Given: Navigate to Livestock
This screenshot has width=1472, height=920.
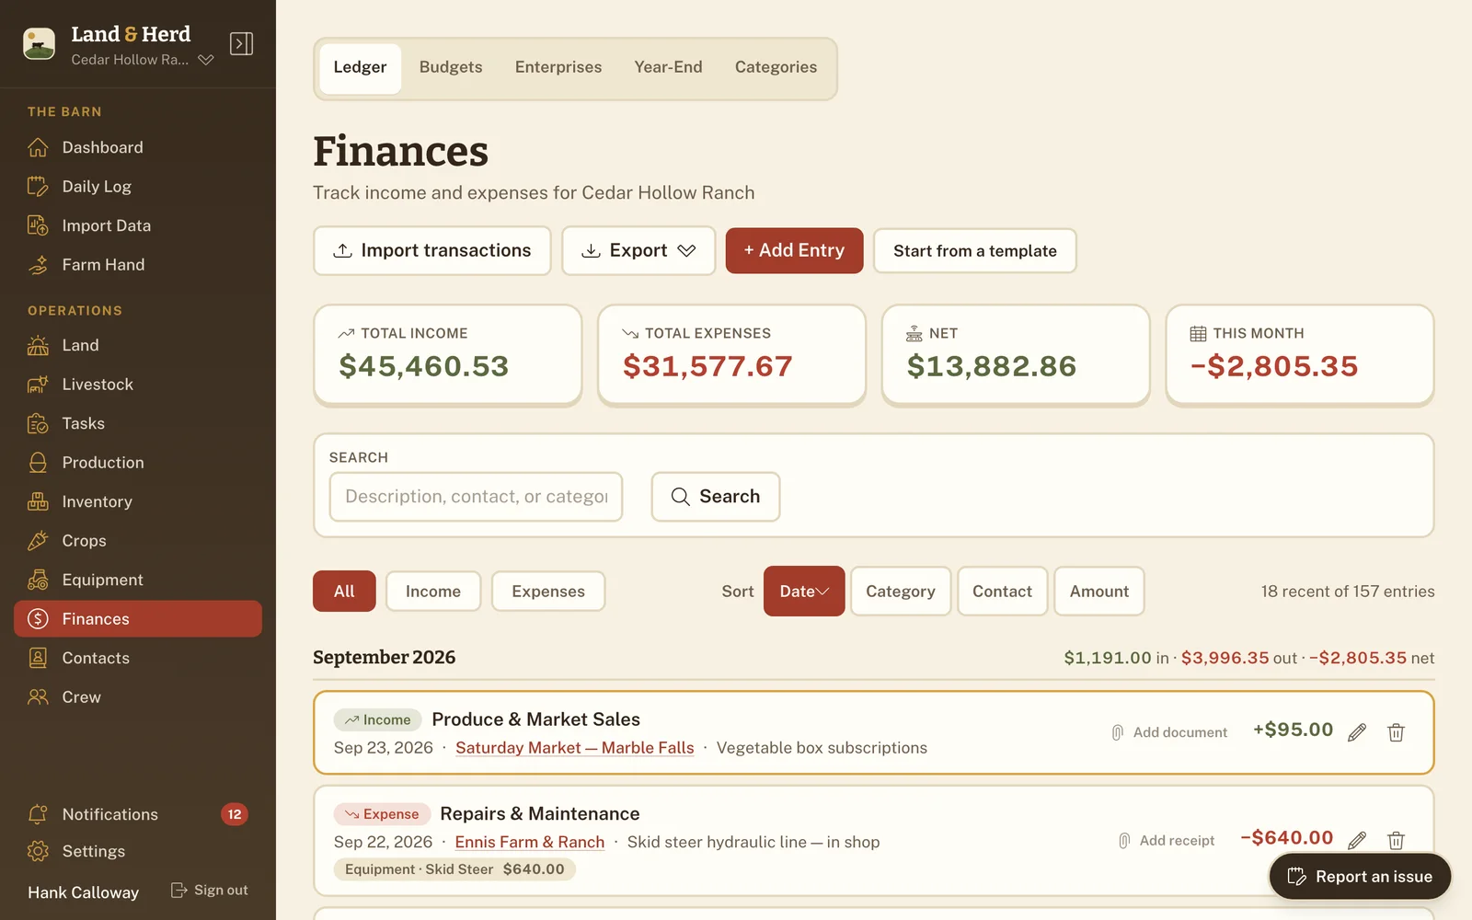Looking at the screenshot, I should 138,385.
